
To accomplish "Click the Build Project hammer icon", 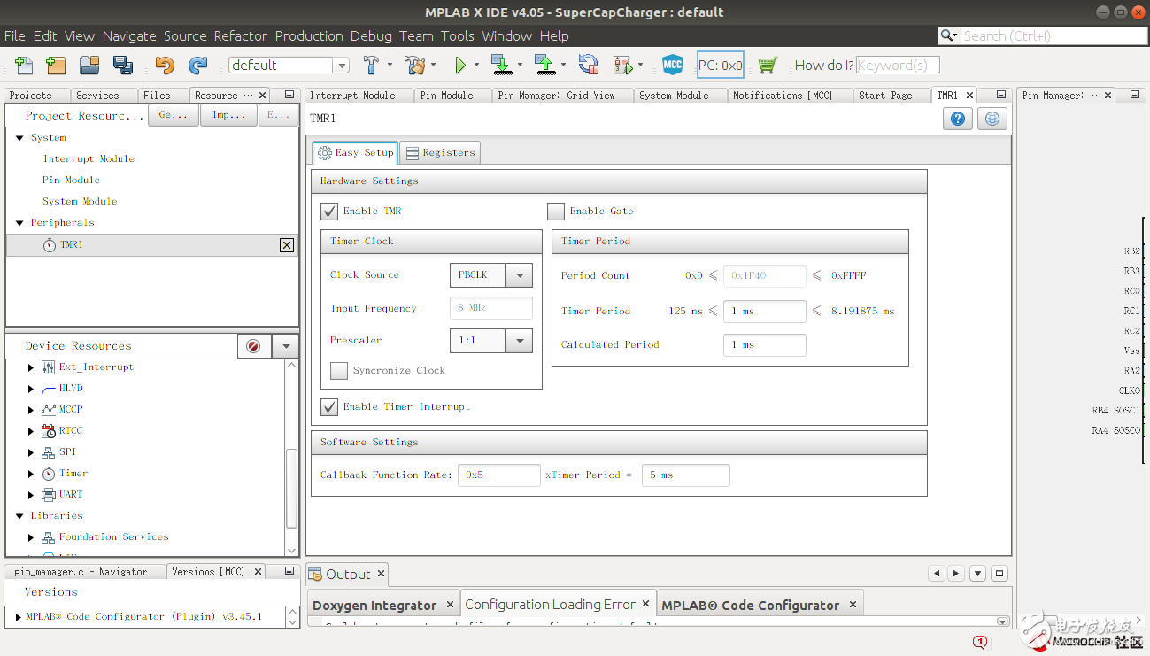I will 372,65.
